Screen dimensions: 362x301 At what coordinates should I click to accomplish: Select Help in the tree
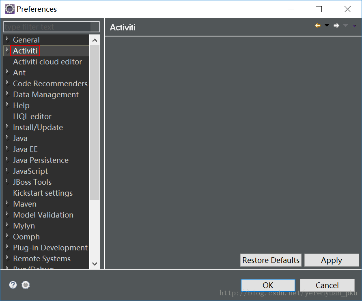pyautogui.click(x=21, y=106)
